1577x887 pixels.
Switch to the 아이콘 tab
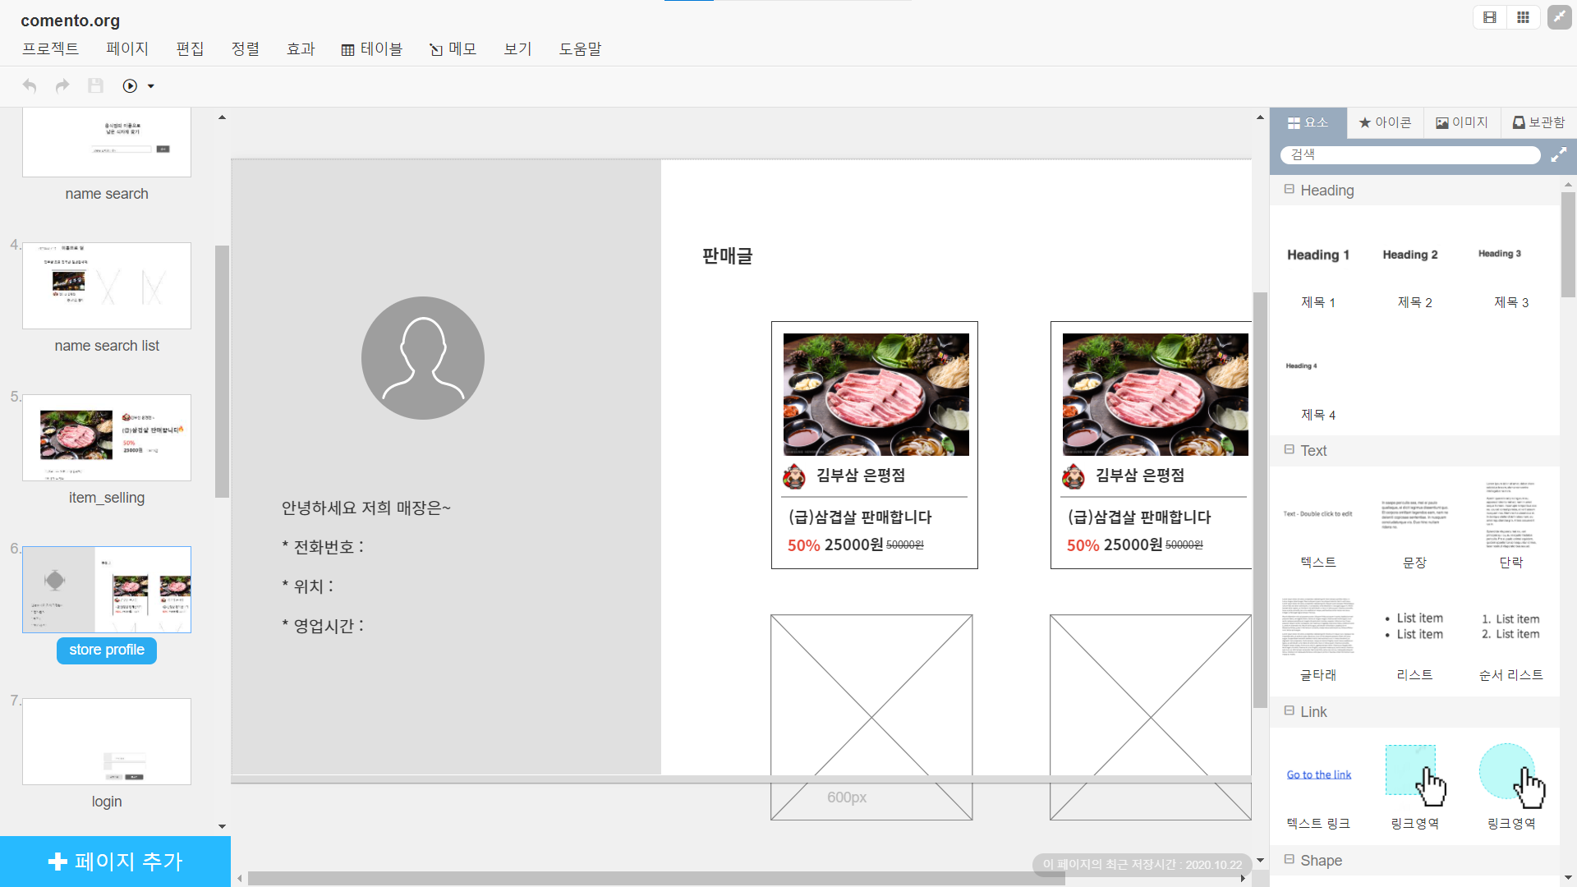tap(1385, 122)
